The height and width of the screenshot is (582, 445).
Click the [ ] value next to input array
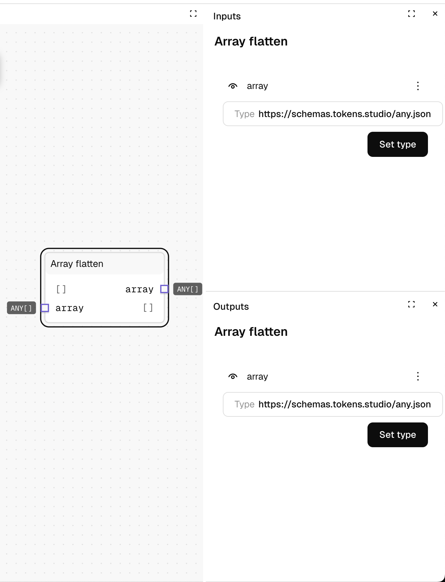[x=148, y=308]
